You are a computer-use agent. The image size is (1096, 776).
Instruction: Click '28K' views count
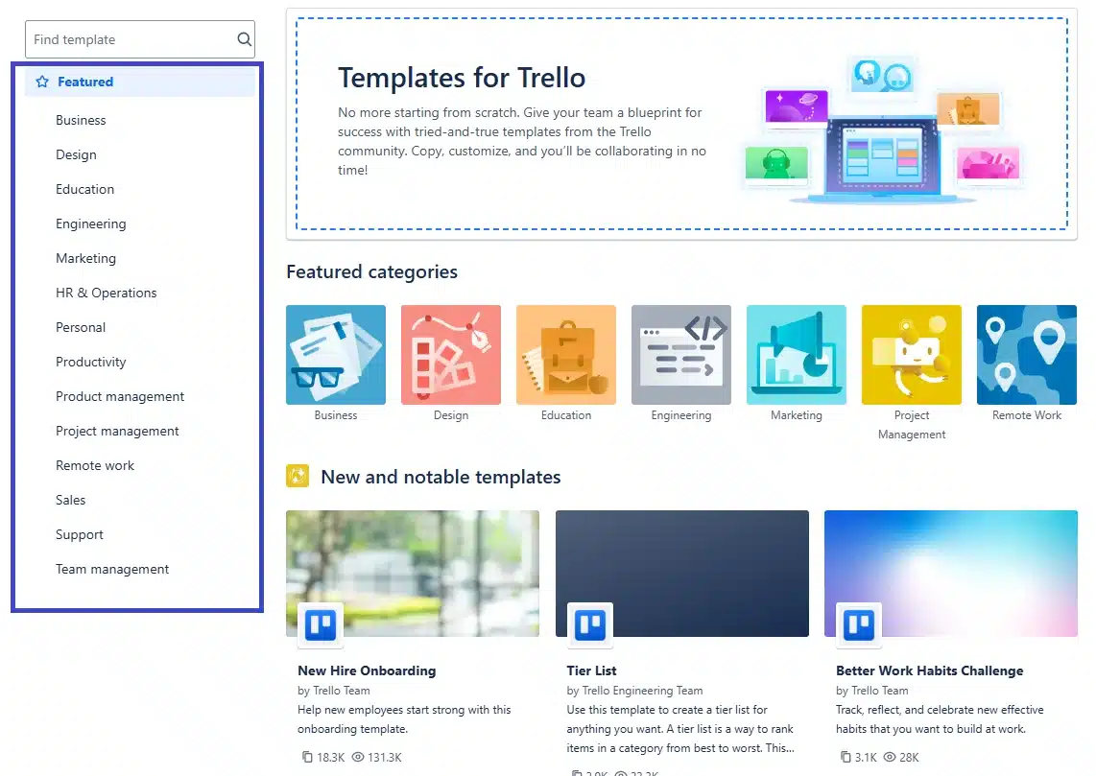910,757
